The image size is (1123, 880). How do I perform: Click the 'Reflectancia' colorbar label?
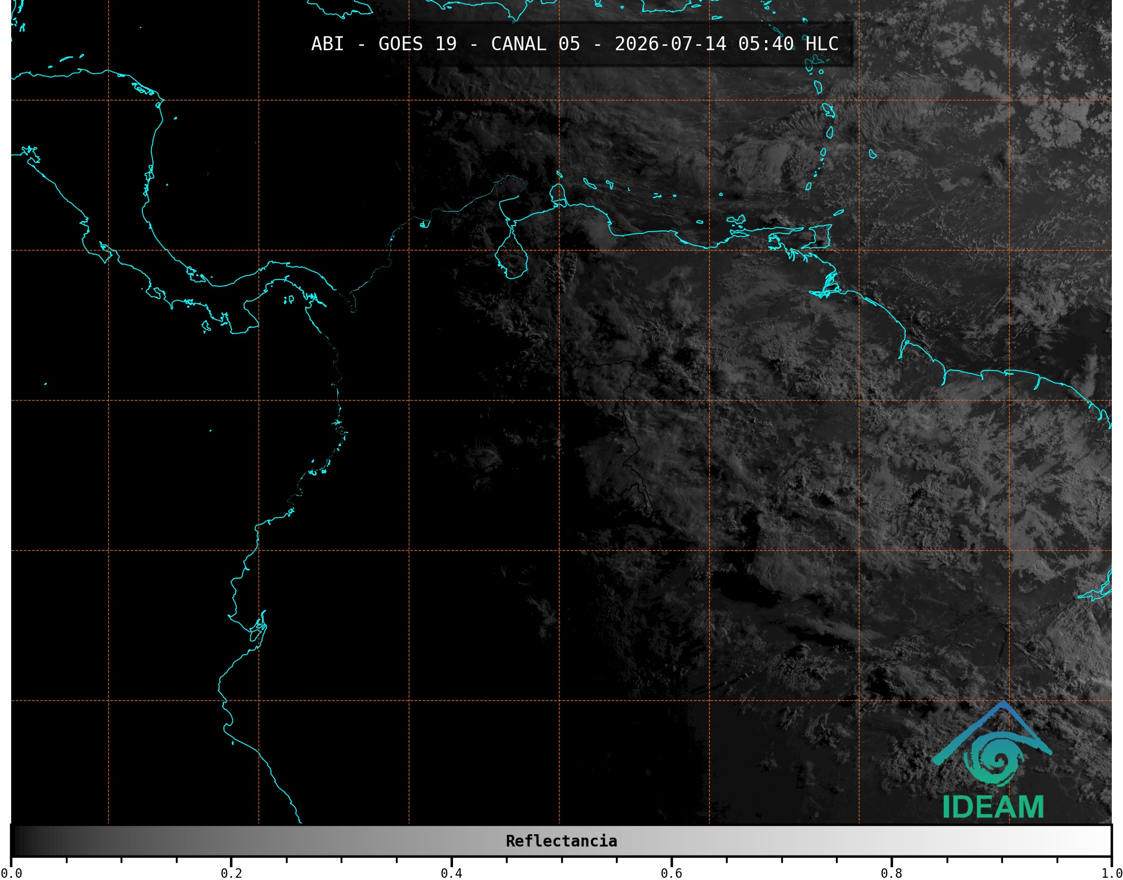click(561, 841)
